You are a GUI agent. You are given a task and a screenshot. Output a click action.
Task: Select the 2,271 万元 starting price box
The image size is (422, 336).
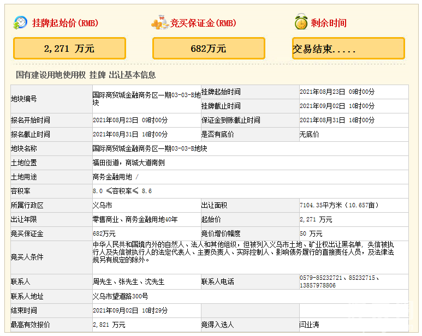(x=69, y=49)
